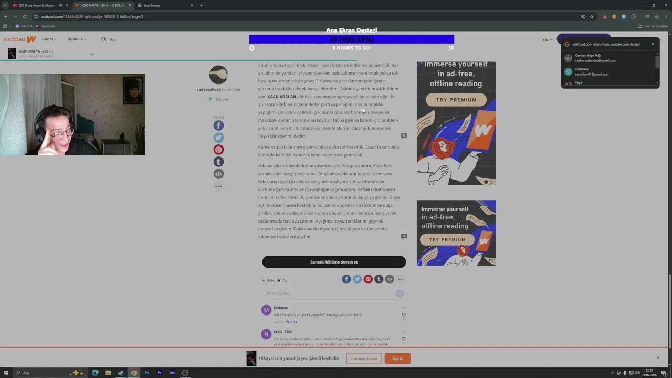This screenshot has height=378, width=672.
Task: Open keymailer bookmark
Action: click(x=46, y=26)
